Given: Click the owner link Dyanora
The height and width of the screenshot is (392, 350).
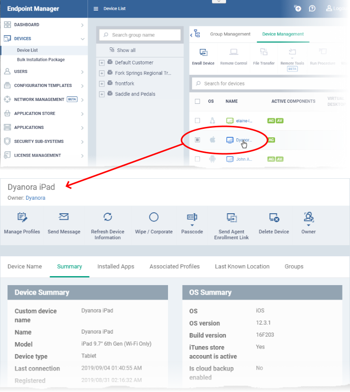Looking at the screenshot, I should pyautogui.click(x=35, y=198).
